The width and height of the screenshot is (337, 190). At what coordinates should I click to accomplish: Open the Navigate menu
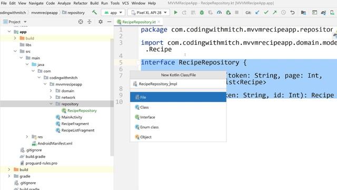pos(36,3)
